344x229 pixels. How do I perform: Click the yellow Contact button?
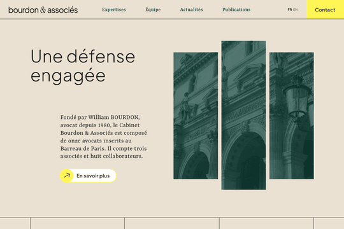pos(325,10)
